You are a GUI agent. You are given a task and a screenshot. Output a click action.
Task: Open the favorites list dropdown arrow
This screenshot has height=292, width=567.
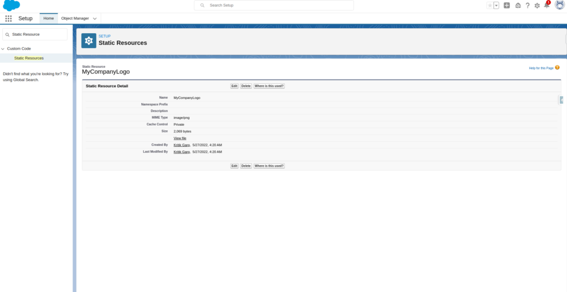pos(496,6)
